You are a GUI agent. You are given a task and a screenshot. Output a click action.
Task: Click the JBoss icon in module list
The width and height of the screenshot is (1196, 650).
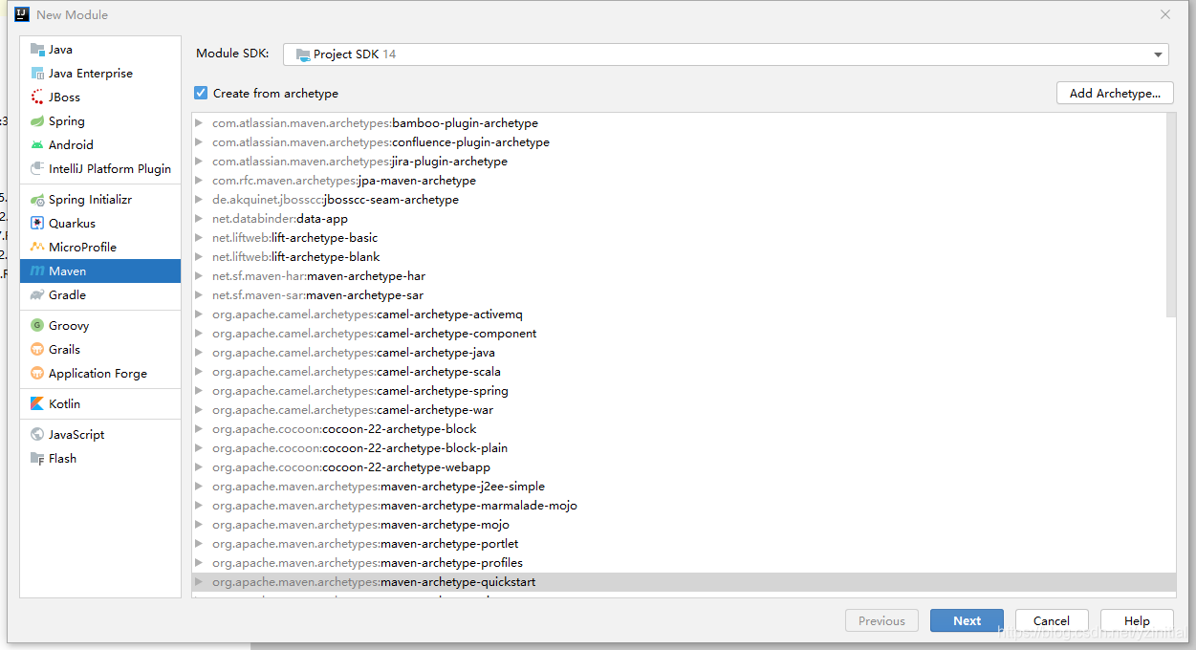click(37, 97)
